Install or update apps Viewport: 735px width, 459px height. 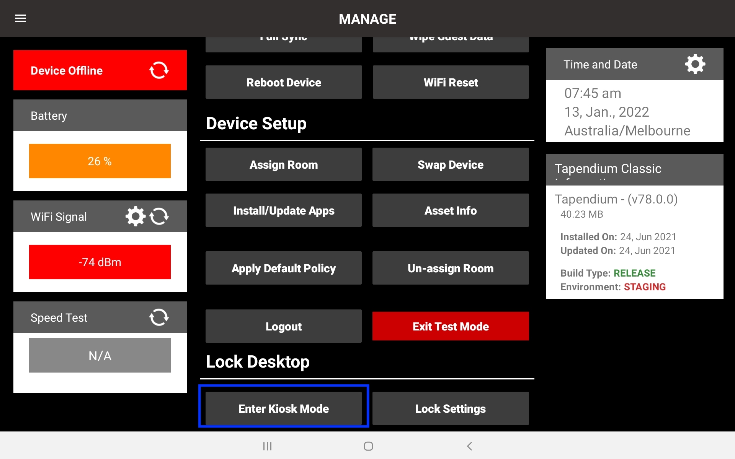[x=283, y=210]
